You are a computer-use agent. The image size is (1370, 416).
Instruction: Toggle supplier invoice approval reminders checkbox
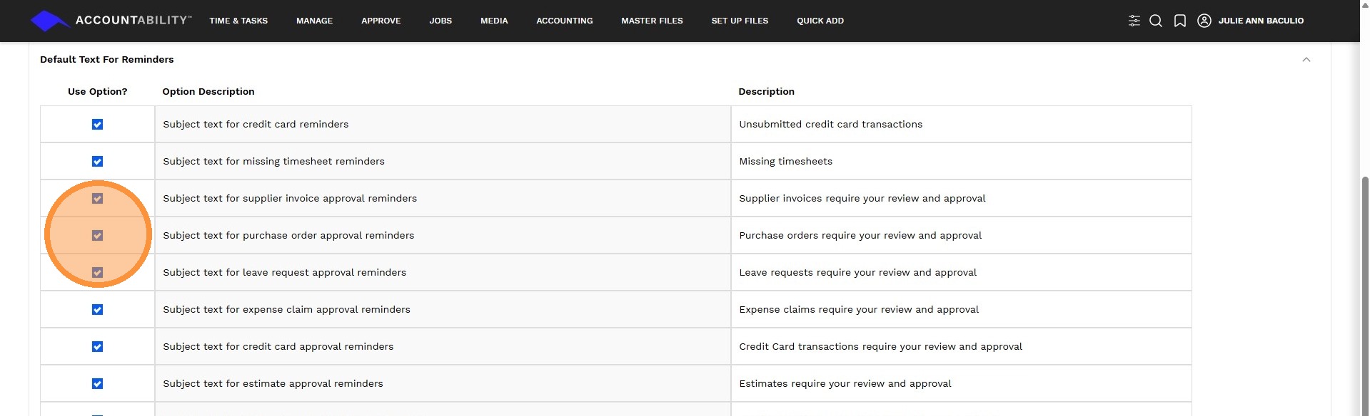[98, 199]
